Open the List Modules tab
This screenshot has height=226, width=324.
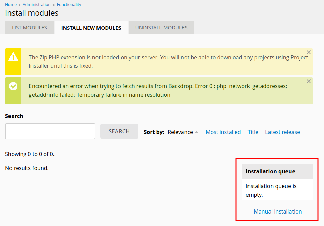pyautogui.click(x=29, y=28)
